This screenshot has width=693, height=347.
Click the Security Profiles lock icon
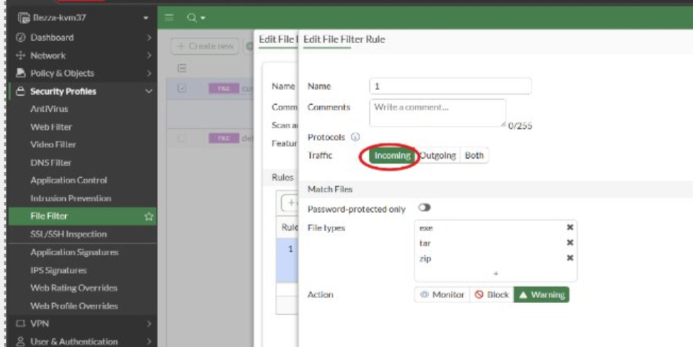click(21, 91)
